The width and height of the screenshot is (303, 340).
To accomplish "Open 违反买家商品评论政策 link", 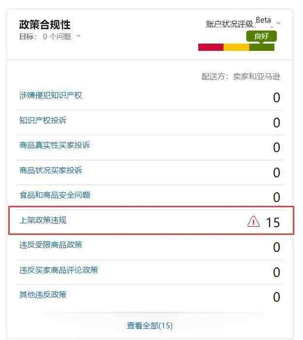I will [x=59, y=270].
